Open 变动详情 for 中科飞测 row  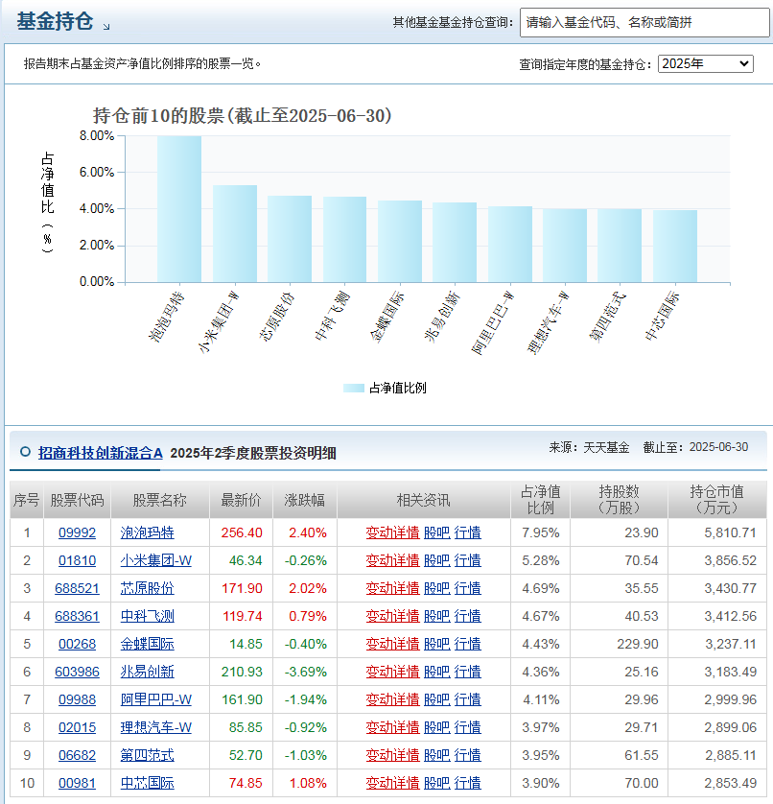392,616
